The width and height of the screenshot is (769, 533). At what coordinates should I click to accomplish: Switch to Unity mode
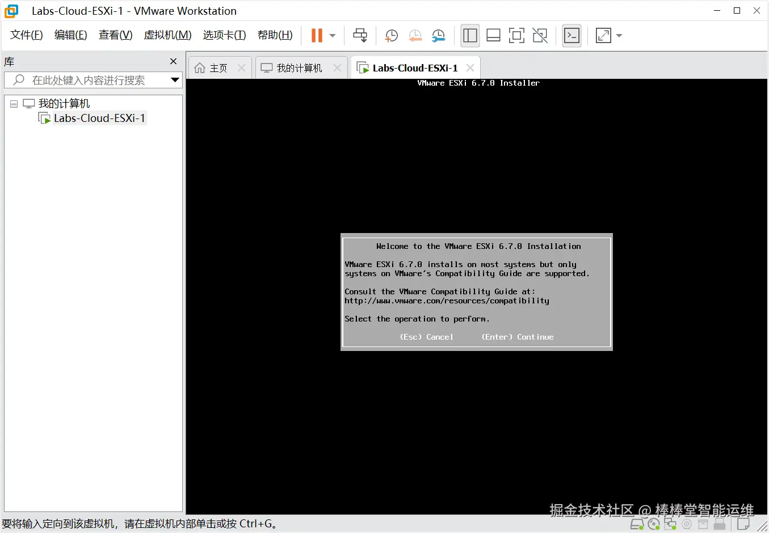click(x=540, y=36)
